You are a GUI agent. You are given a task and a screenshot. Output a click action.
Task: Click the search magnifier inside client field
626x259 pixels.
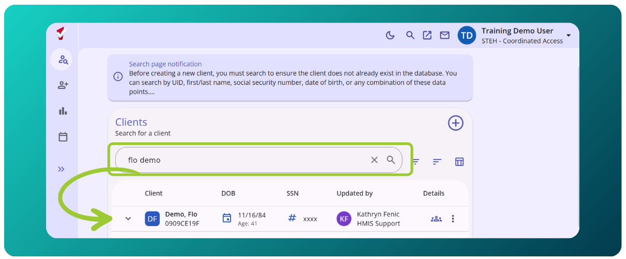(x=391, y=160)
